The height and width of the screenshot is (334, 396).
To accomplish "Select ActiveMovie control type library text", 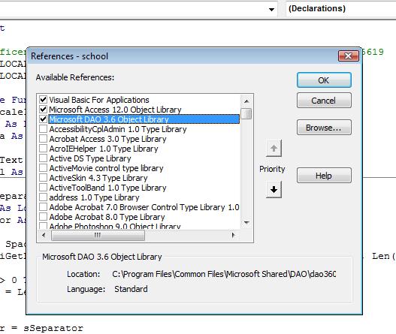I will (x=106, y=168).
